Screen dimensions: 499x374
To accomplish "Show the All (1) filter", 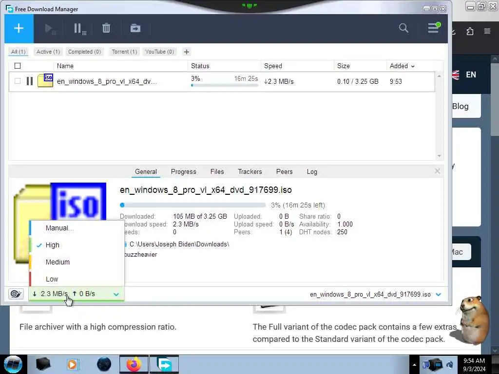I will (x=18, y=52).
